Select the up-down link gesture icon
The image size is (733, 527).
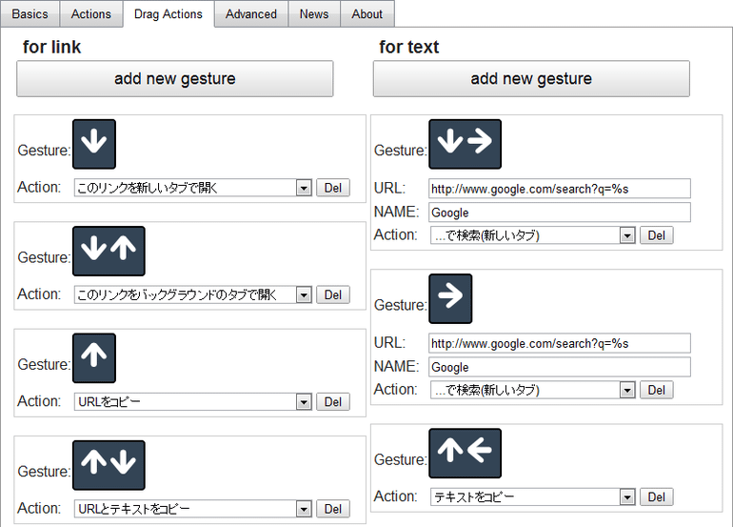click(x=109, y=465)
